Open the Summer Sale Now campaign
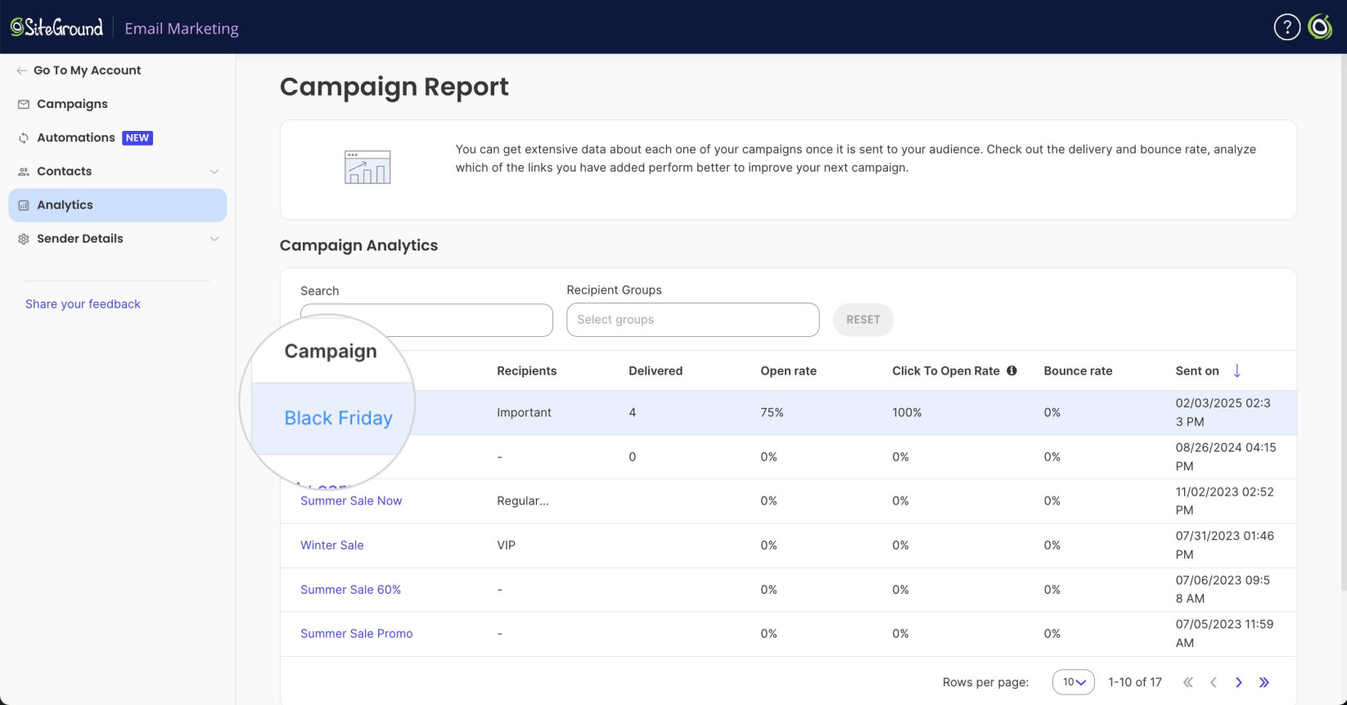This screenshot has width=1347, height=705. (x=351, y=501)
